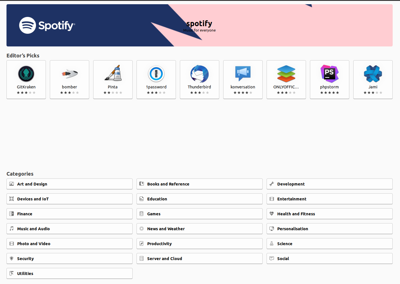Open the Social category

click(330, 258)
